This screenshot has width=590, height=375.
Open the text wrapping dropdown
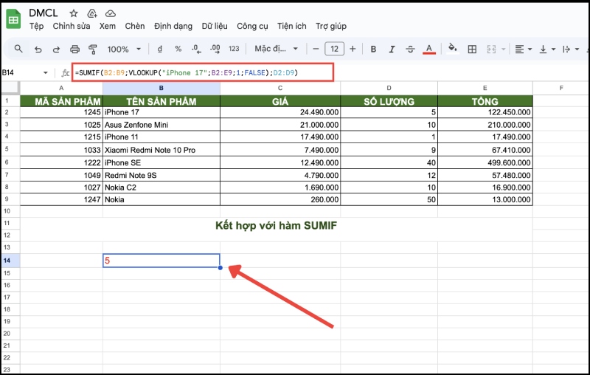(571, 49)
